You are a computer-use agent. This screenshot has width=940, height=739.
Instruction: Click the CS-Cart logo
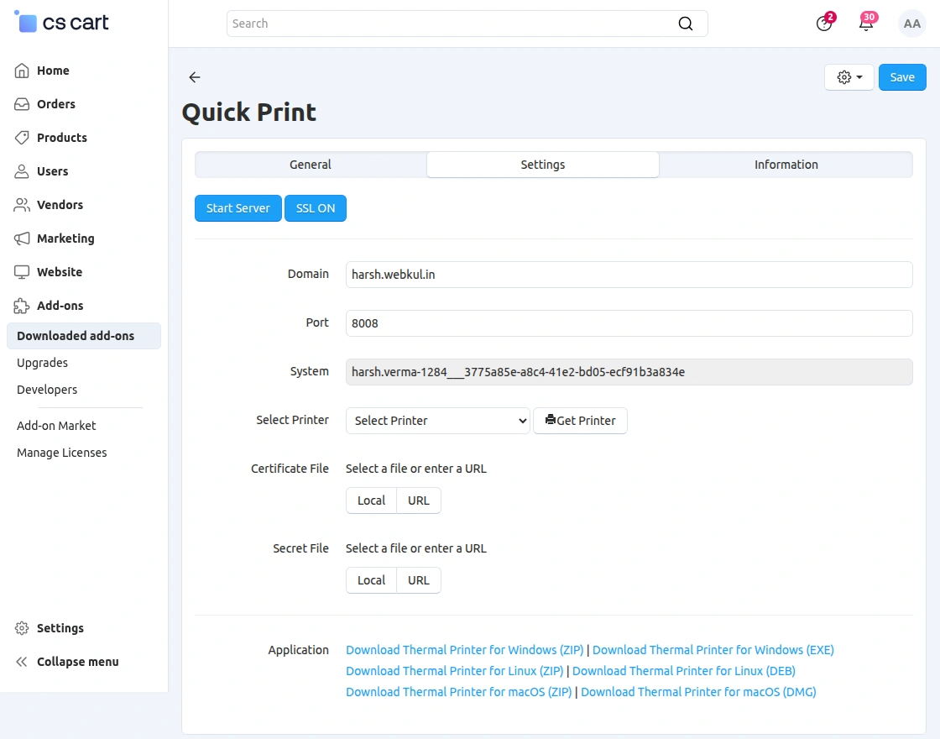[60, 22]
